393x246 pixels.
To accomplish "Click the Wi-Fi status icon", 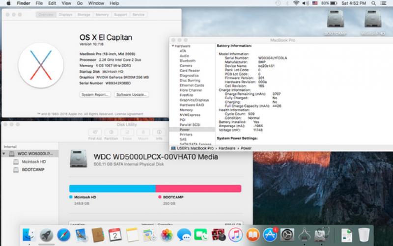I will pos(296,3).
